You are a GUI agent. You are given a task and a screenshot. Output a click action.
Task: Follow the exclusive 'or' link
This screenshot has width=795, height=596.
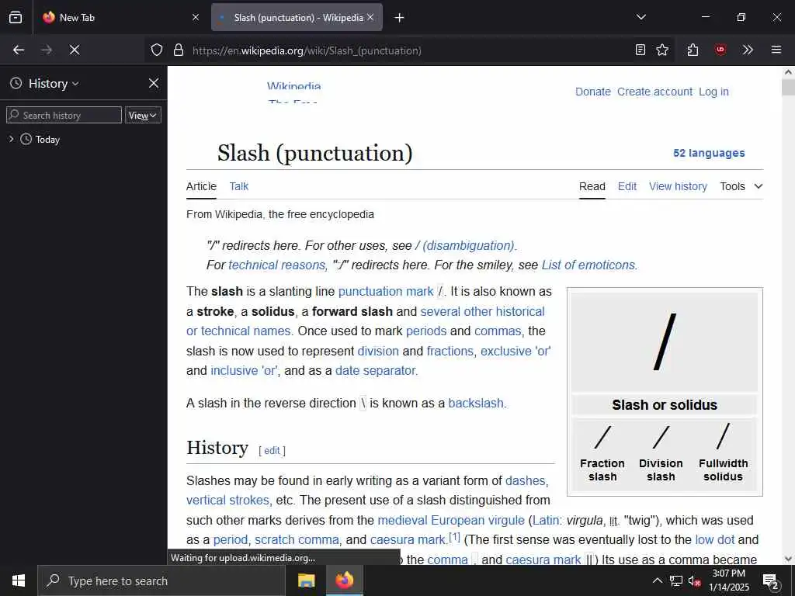point(516,352)
